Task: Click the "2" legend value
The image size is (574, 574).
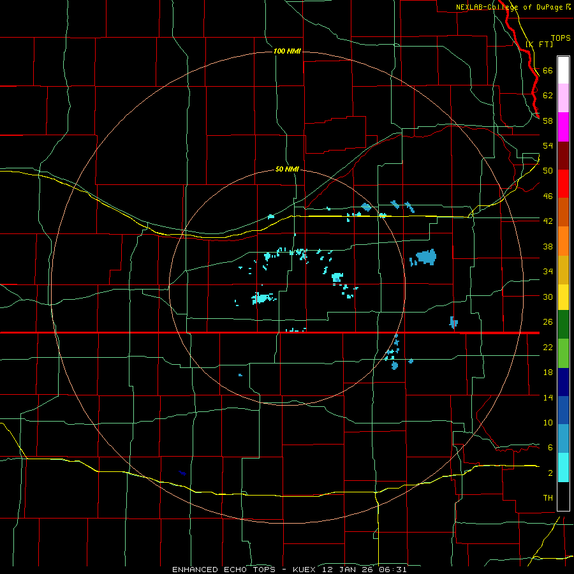Action: coord(550,473)
